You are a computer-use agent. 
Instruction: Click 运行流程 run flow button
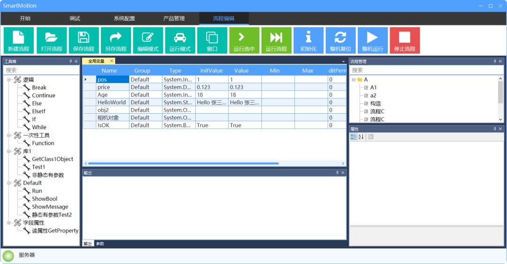tap(276, 40)
